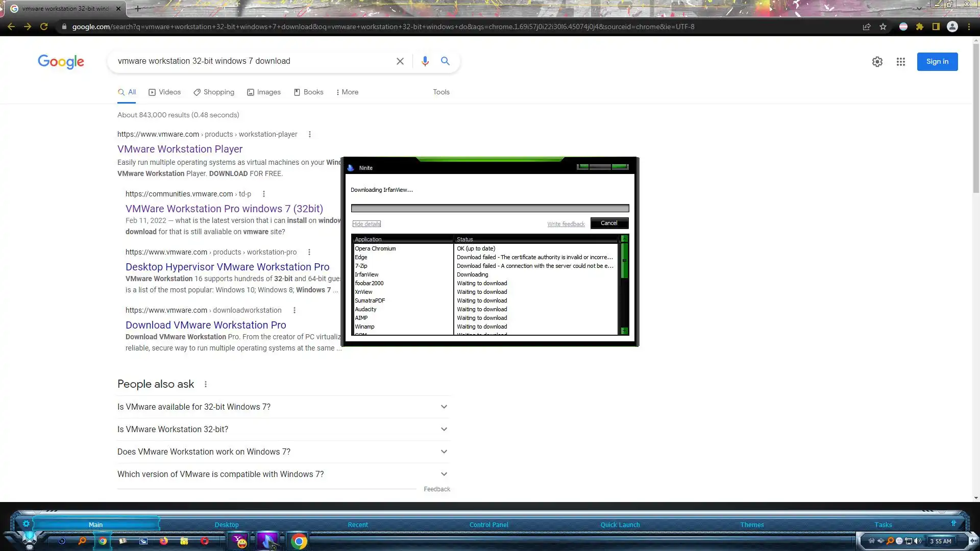Click the Ninite download progress bar
This screenshot has width=980, height=551.
click(x=489, y=208)
